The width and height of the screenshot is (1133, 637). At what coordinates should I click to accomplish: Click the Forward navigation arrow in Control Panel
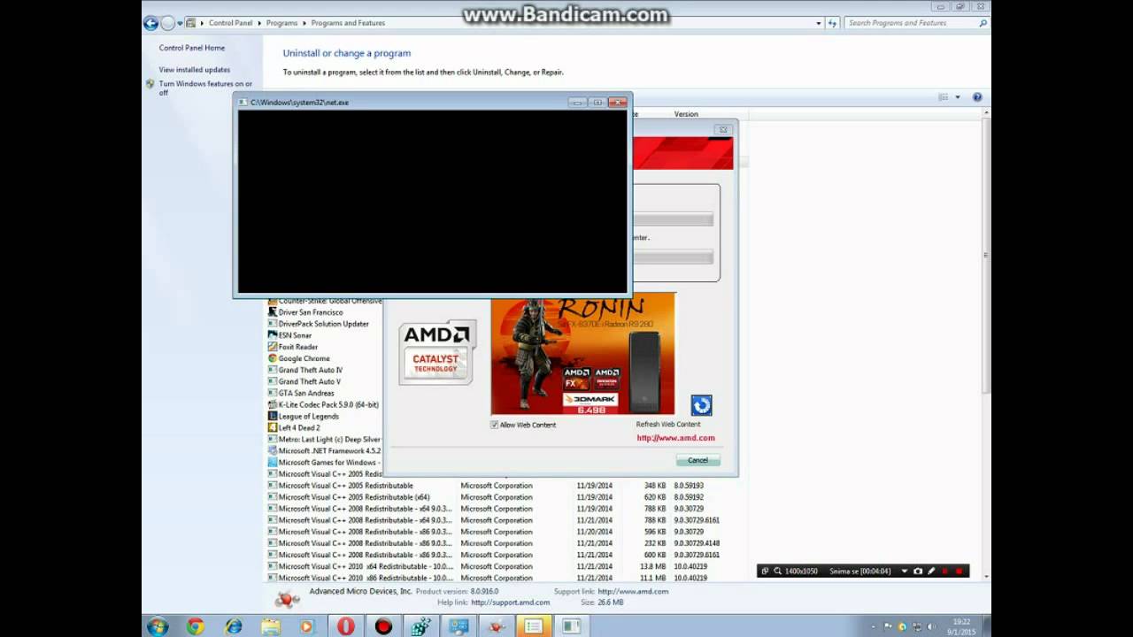click(x=167, y=23)
